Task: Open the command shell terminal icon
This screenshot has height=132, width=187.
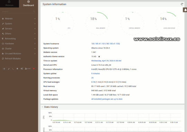Action: (13, 69)
